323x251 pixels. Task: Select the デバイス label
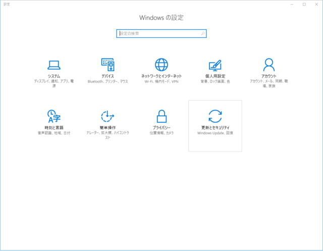pyautogui.click(x=107, y=76)
